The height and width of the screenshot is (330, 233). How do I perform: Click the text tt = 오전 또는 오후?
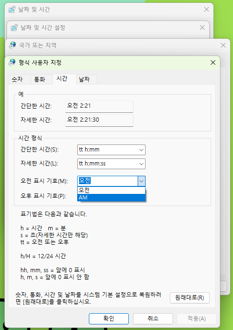[x=45, y=242]
